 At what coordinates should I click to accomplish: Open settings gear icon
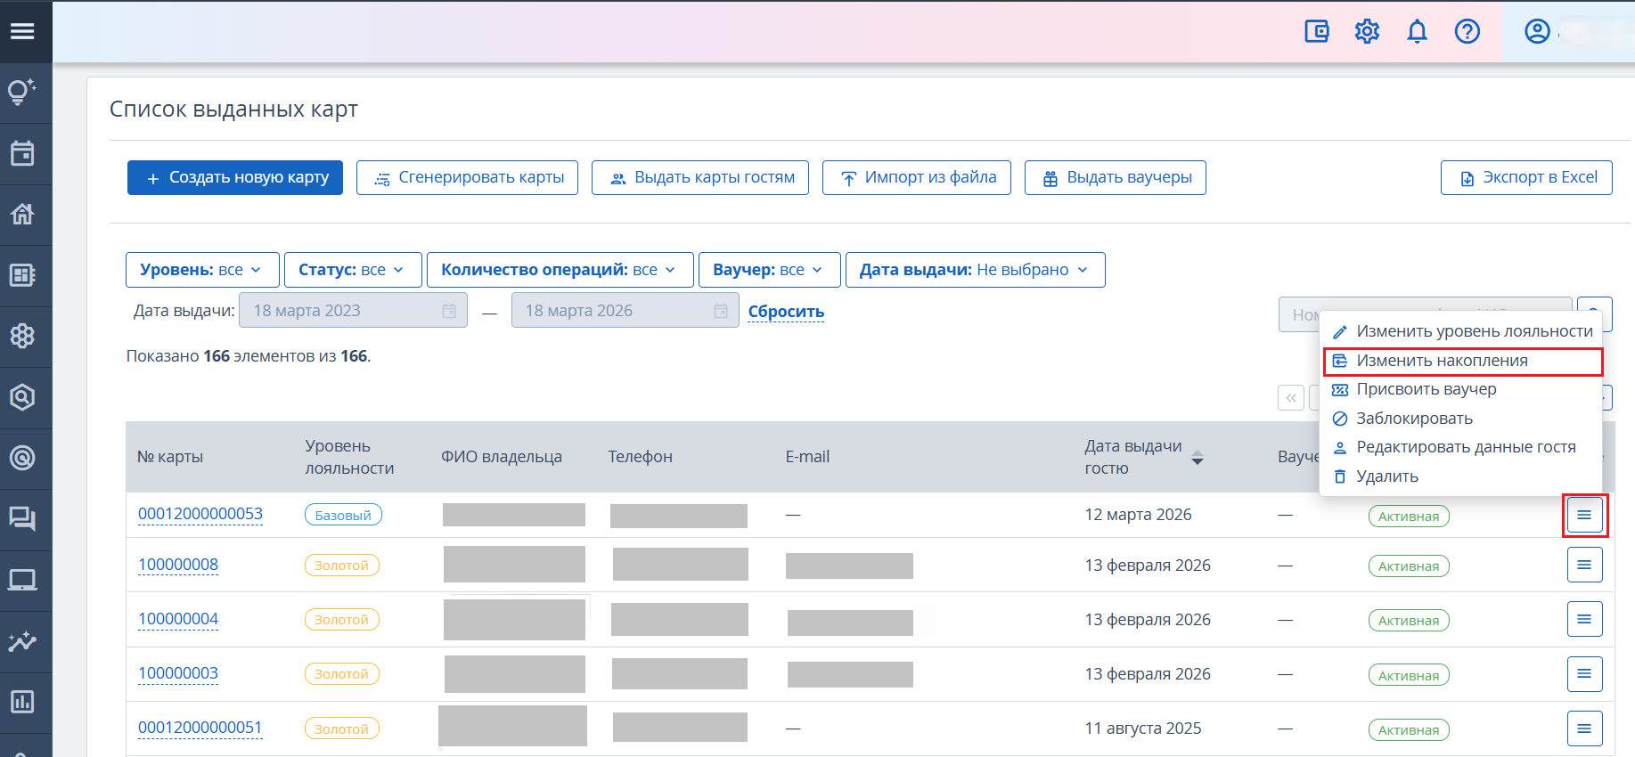(1367, 32)
